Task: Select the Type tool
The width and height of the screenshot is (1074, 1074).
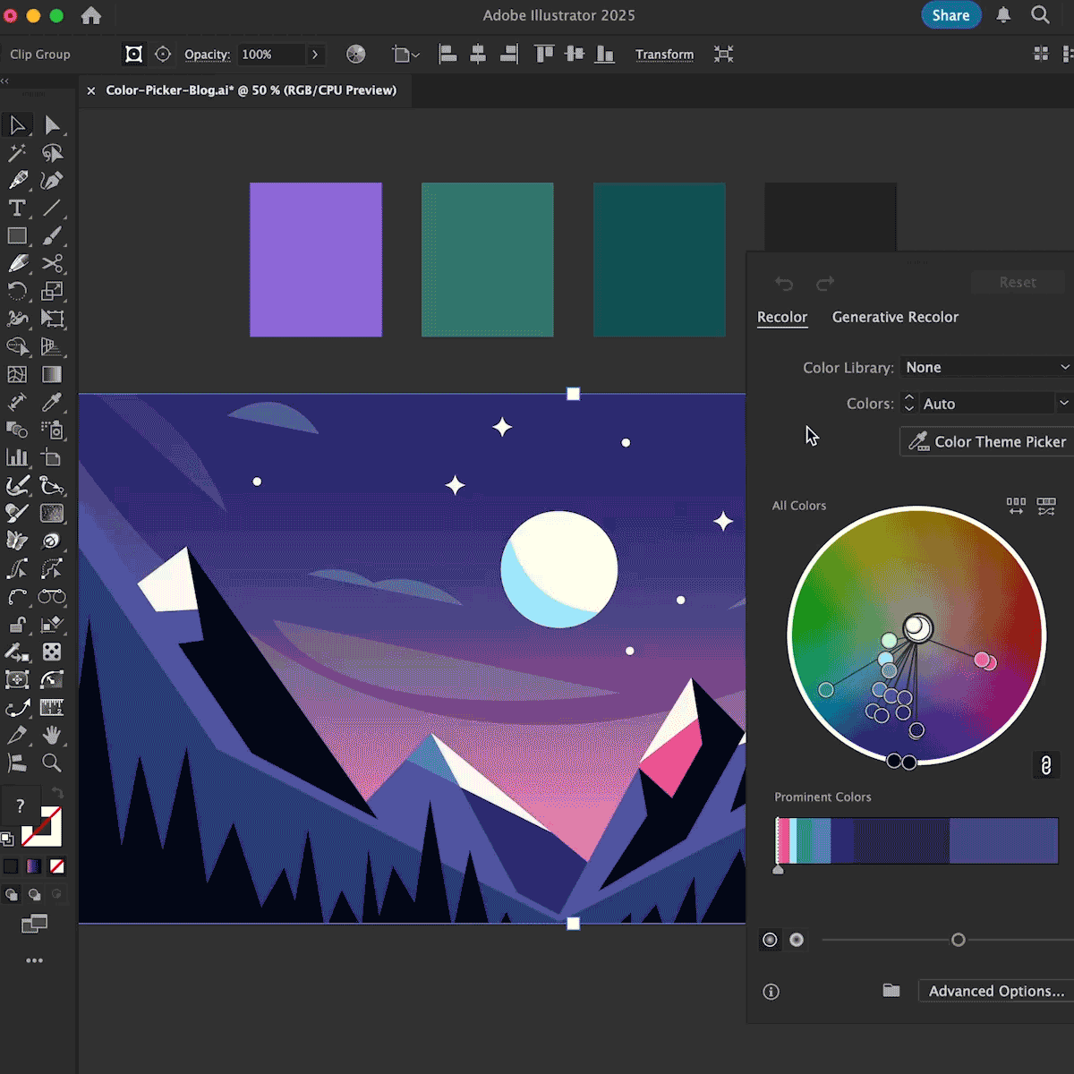Action: pos(17,209)
